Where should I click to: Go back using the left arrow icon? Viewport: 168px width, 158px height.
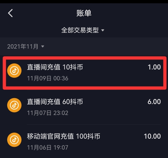coord(10,13)
